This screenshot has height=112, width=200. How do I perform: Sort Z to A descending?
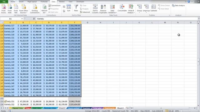[64, 11]
